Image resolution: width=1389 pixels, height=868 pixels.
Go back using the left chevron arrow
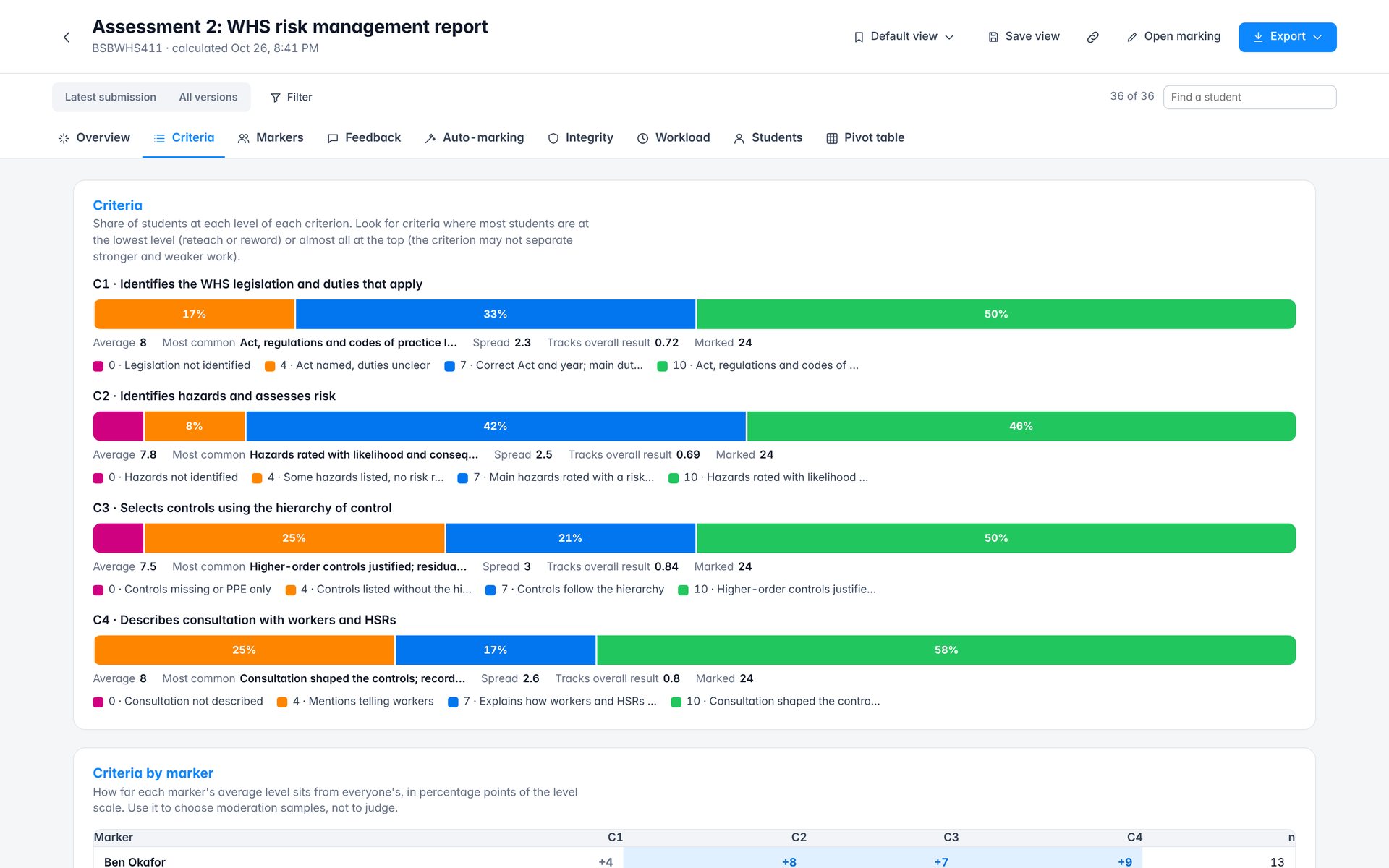pos(67,37)
